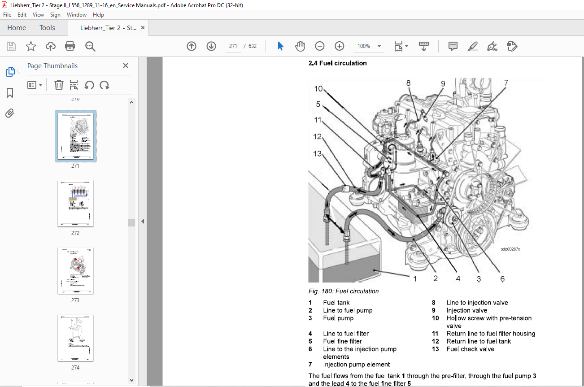Click the thumbnails panel scrollbar thumb
This screenshot has height=387, width=584.
click(131, 223)
